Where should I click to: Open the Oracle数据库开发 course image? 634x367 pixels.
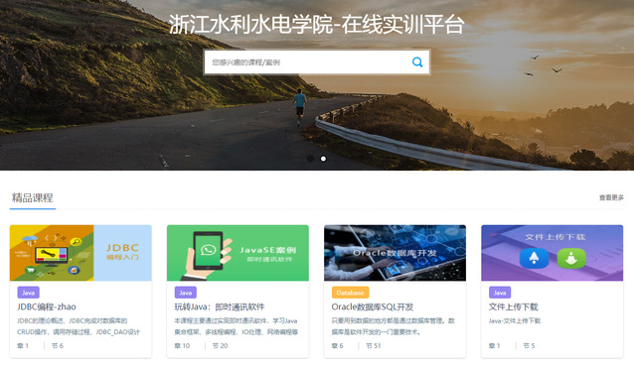396,253
